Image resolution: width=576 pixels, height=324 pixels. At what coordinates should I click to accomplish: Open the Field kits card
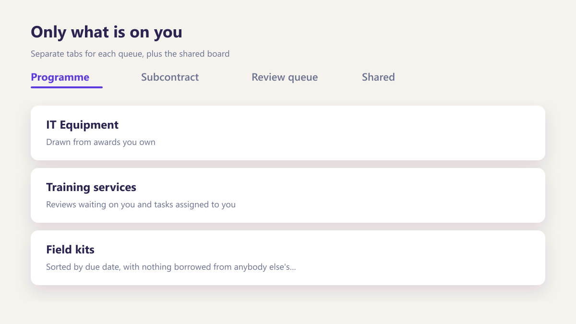pos(288,258)
